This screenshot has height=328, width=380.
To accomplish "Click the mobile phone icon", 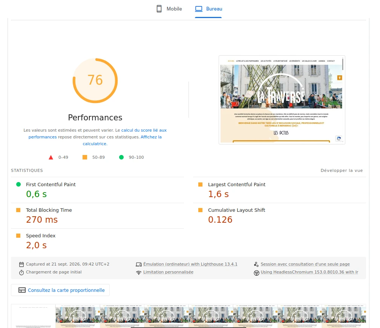I will [159, 9].
